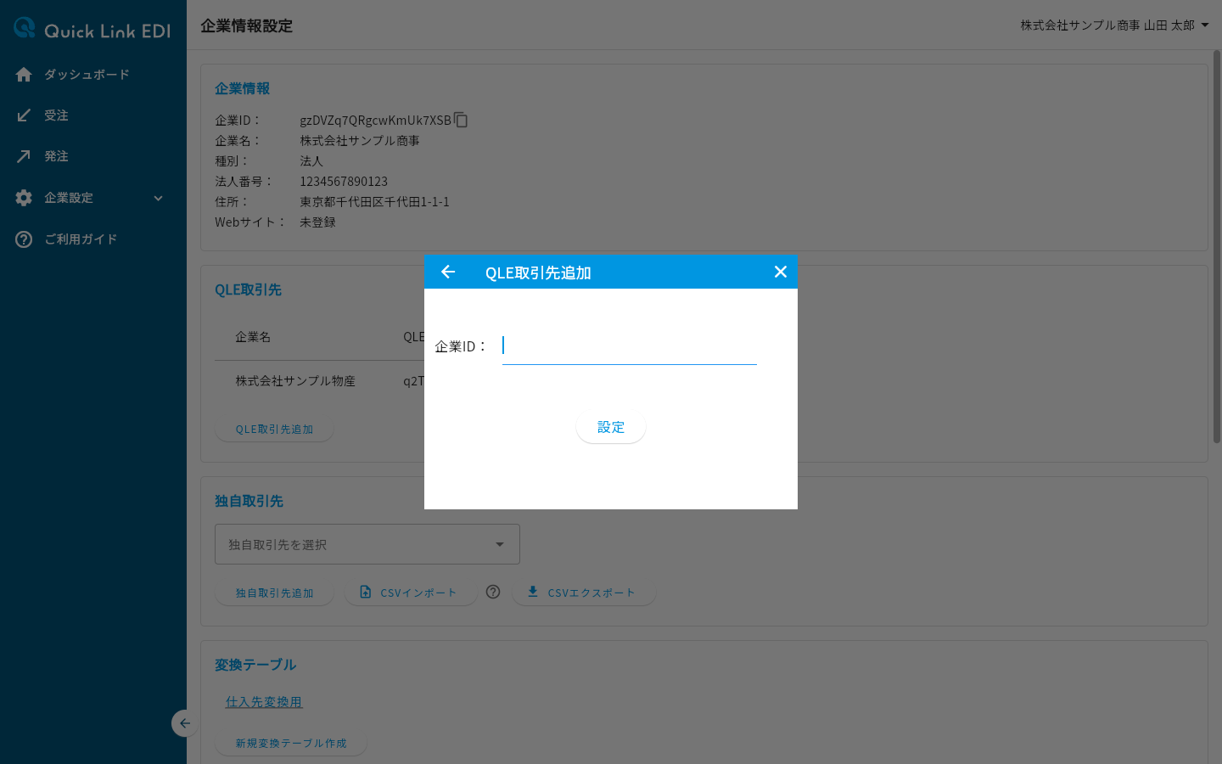Click the 独自取引先 section heading

pyautogui.click(x=249, y=501)
